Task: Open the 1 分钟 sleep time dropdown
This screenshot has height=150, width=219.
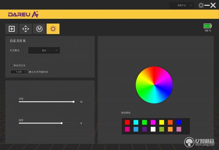Action: [x=19, y=72]
